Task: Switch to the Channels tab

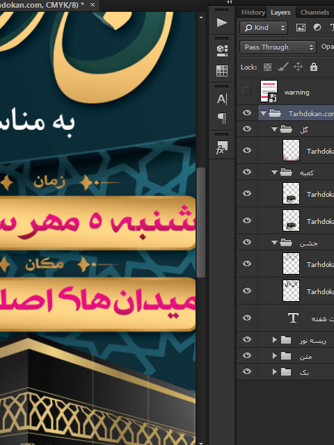Action: pos(315,13)
